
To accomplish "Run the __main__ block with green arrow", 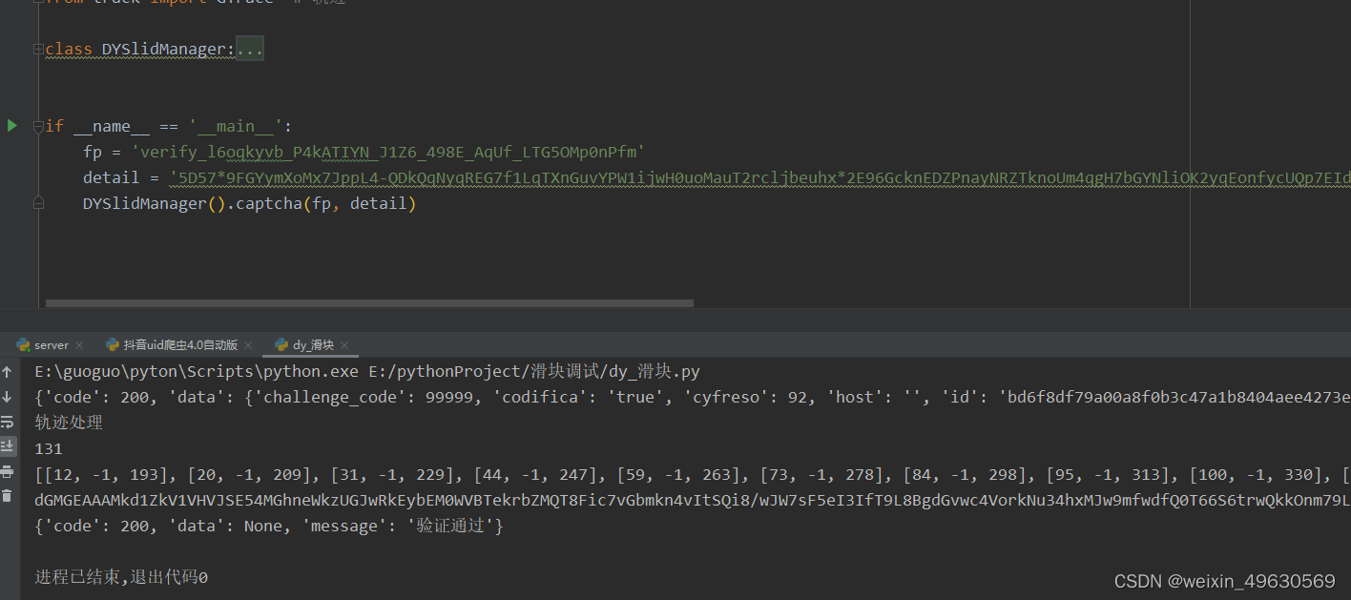I will tap(12, 125).
